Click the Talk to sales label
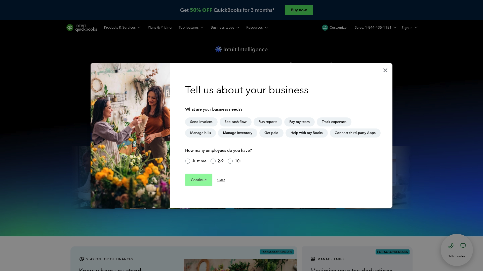 [x=457, y=256]
